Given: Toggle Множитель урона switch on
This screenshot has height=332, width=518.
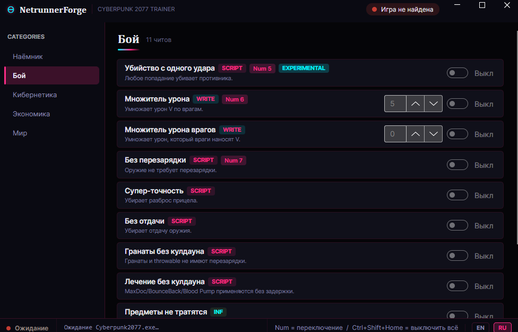Looking at the screenshot, I should tap(457, 104).
